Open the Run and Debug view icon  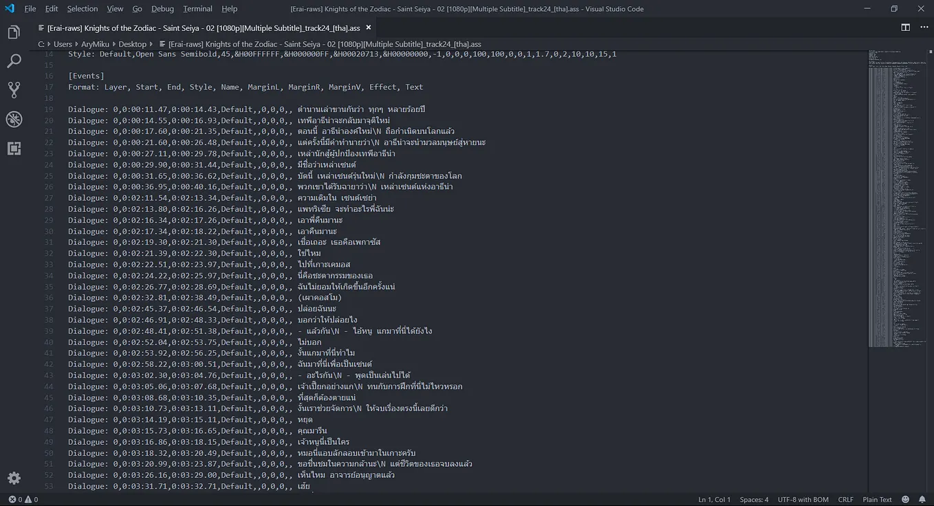14,118
